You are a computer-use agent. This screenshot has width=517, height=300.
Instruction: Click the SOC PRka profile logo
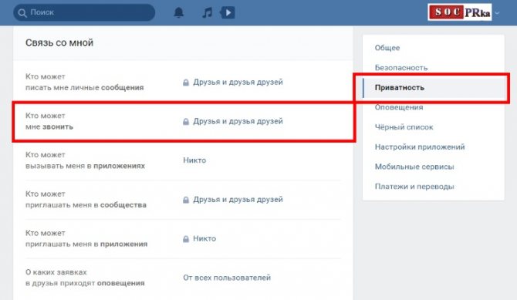point(460,12)
